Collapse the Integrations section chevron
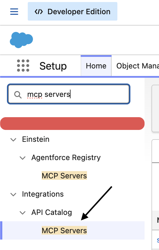The width and height of the screenshot is (159, 250). tap(13, 194)
